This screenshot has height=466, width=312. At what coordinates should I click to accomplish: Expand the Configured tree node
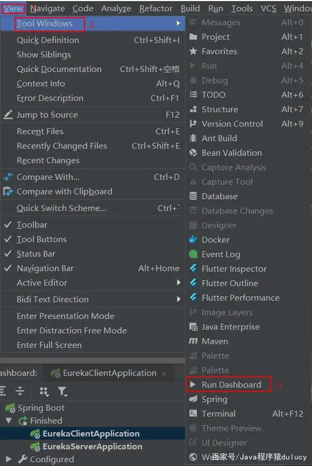tap(9, 459)
